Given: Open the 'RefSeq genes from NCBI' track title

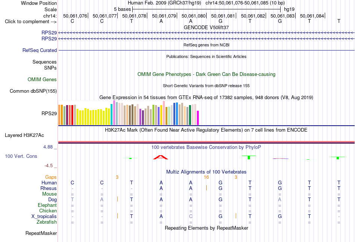Looking at the screenshot, I should [206, 45].
